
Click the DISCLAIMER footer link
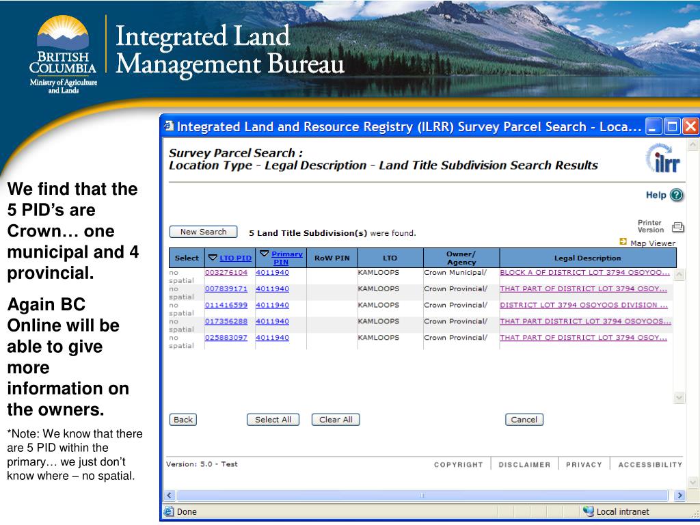(524, 465)
